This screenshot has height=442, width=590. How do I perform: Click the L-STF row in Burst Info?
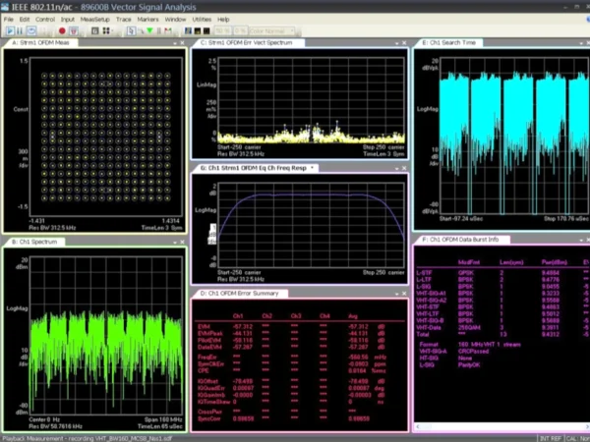coord(502,273)
